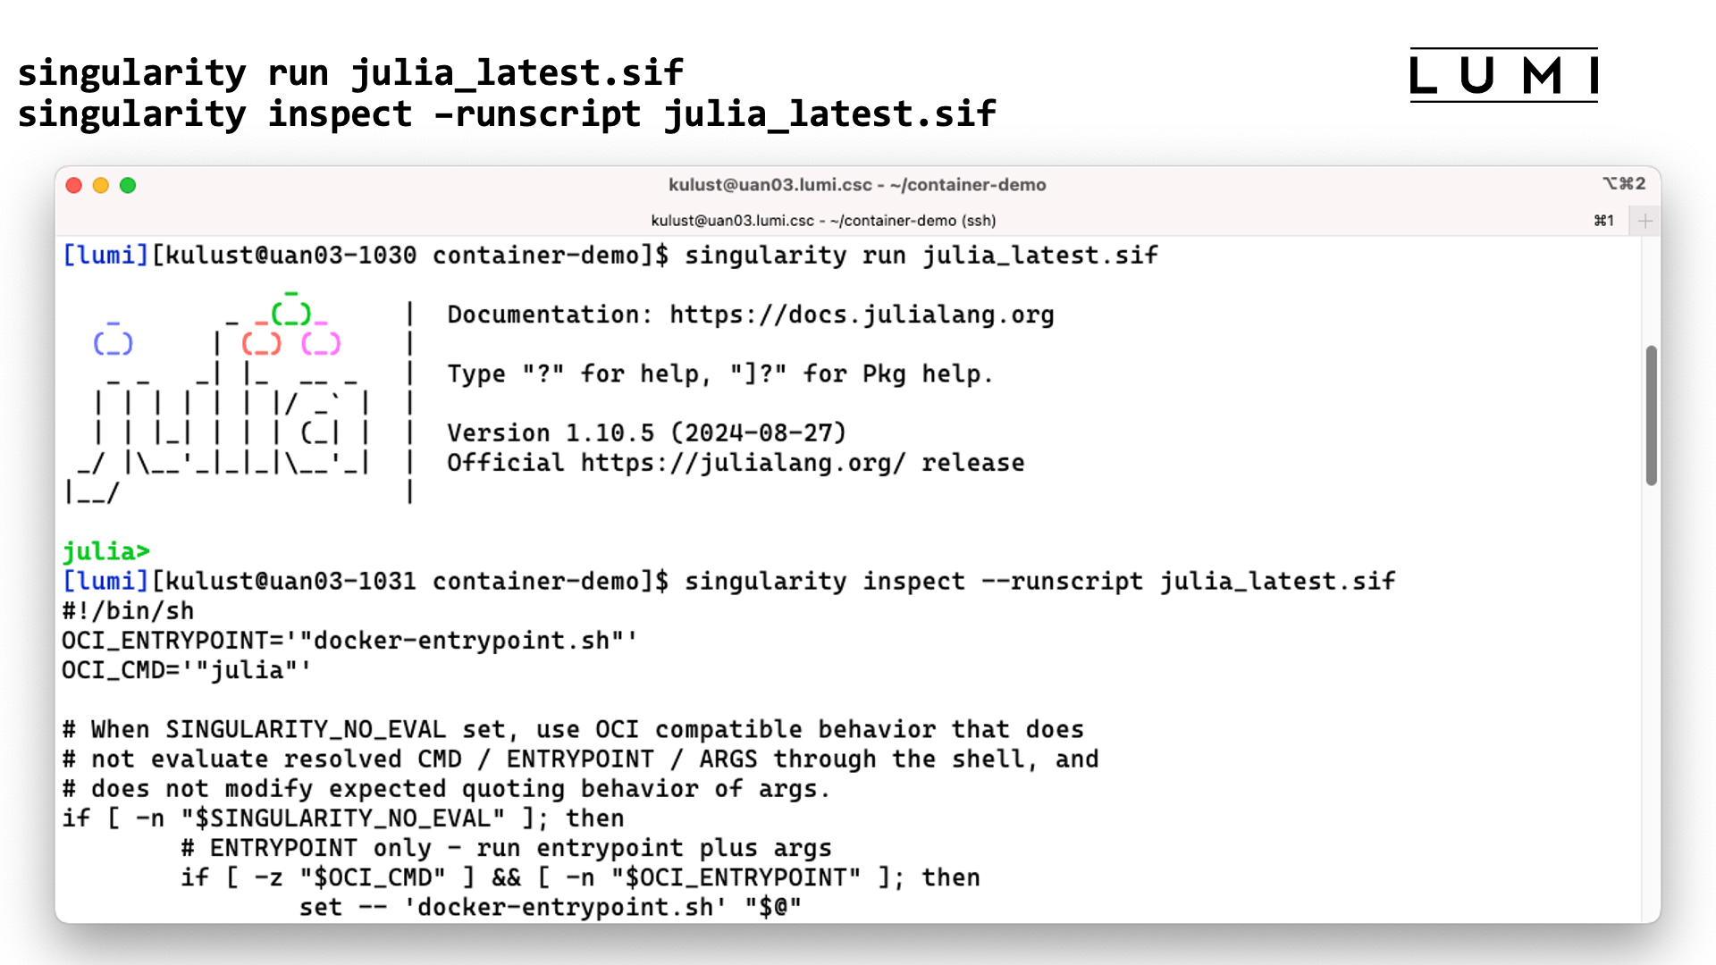Click the OCI_CMD='"julia"' line
1716x965 pixels.
pyautogui.click(x=186, y=670)
